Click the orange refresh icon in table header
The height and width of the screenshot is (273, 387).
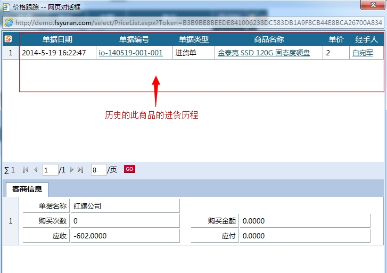[8, 39]
